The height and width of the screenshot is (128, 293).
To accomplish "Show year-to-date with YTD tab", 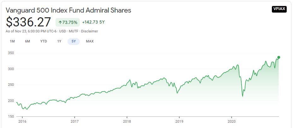I will point(44,41).
